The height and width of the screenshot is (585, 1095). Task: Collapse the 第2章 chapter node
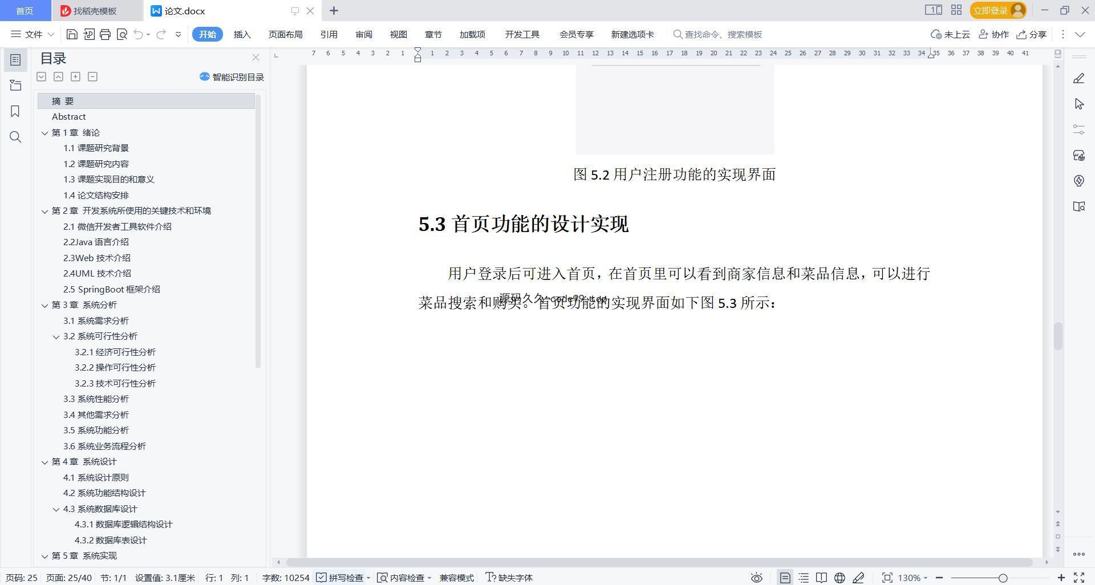44,211
